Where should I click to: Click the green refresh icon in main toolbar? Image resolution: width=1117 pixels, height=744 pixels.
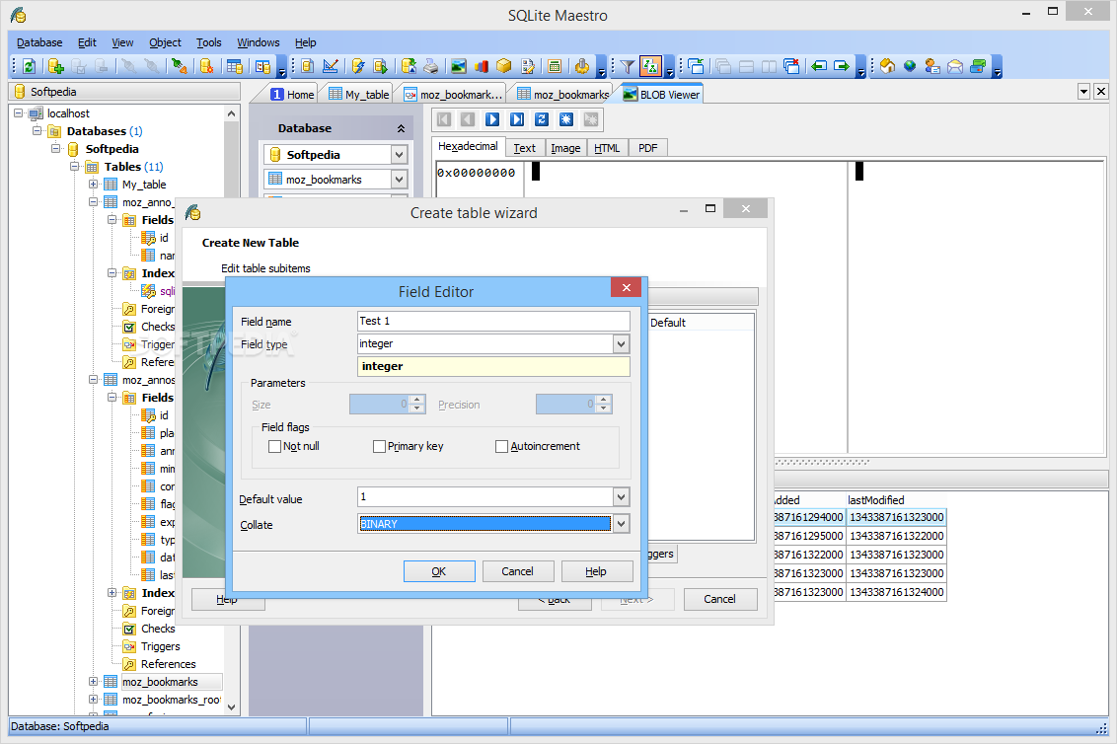point(30,66)
